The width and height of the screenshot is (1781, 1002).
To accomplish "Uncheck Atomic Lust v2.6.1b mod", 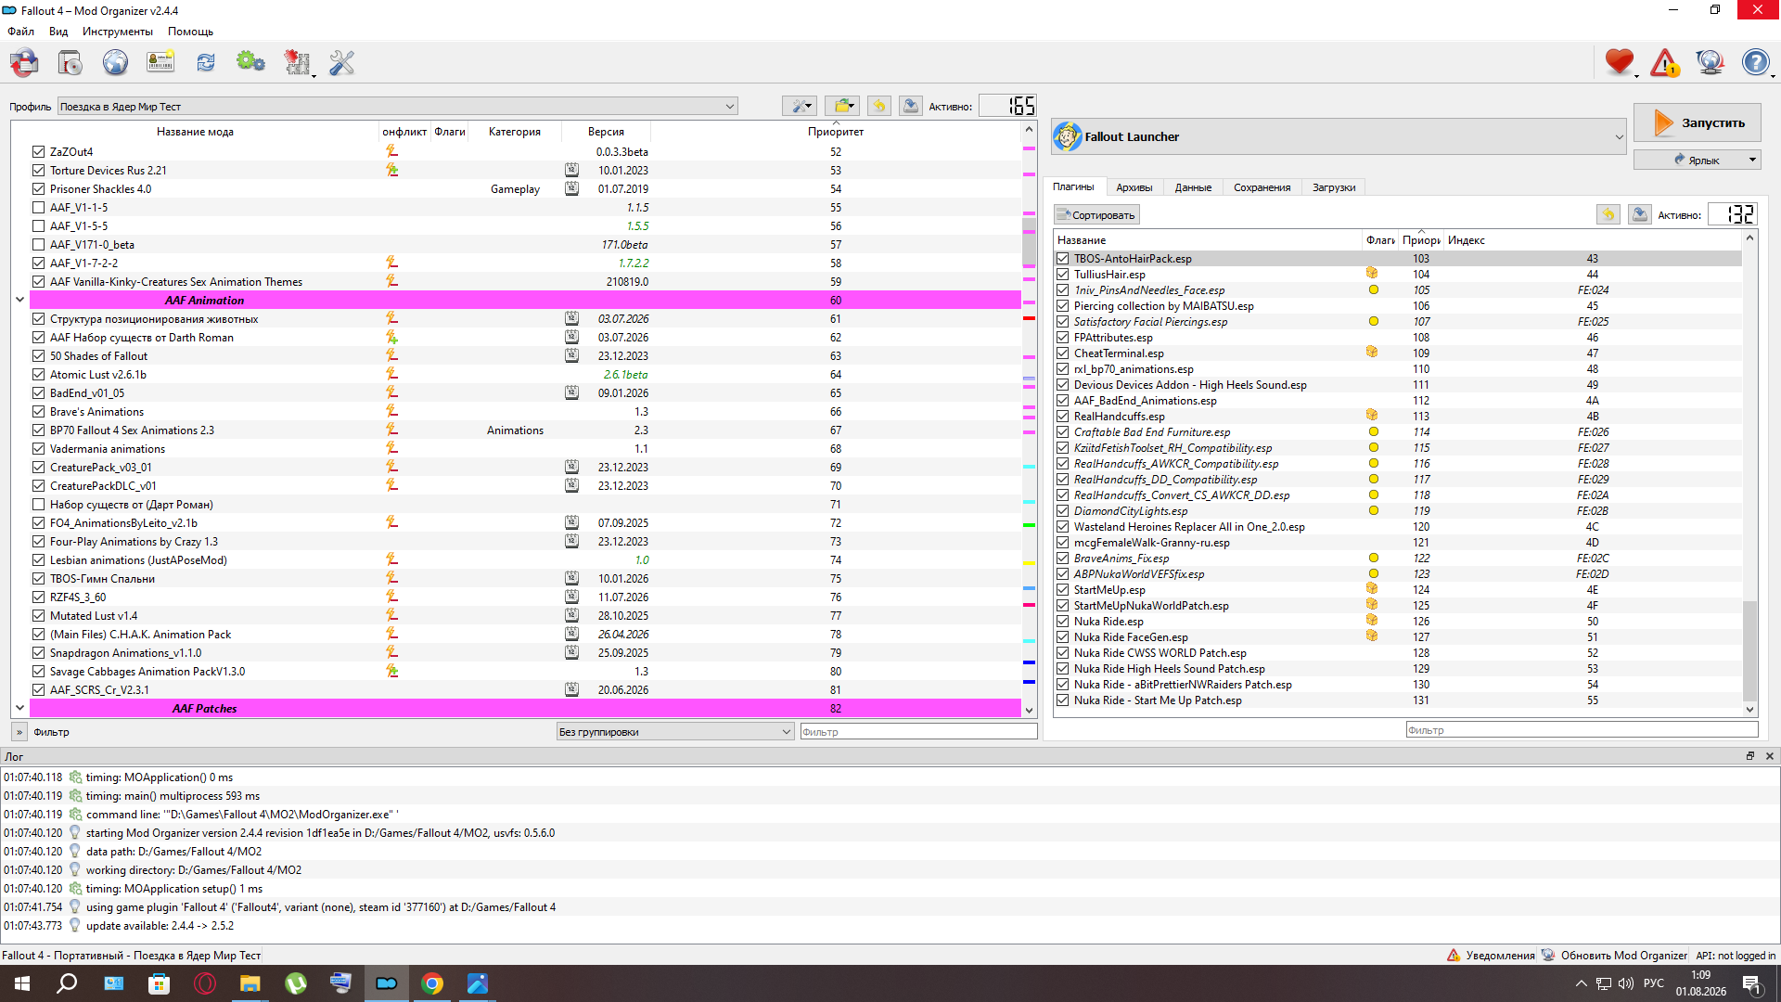I will [x=38, y=374].
